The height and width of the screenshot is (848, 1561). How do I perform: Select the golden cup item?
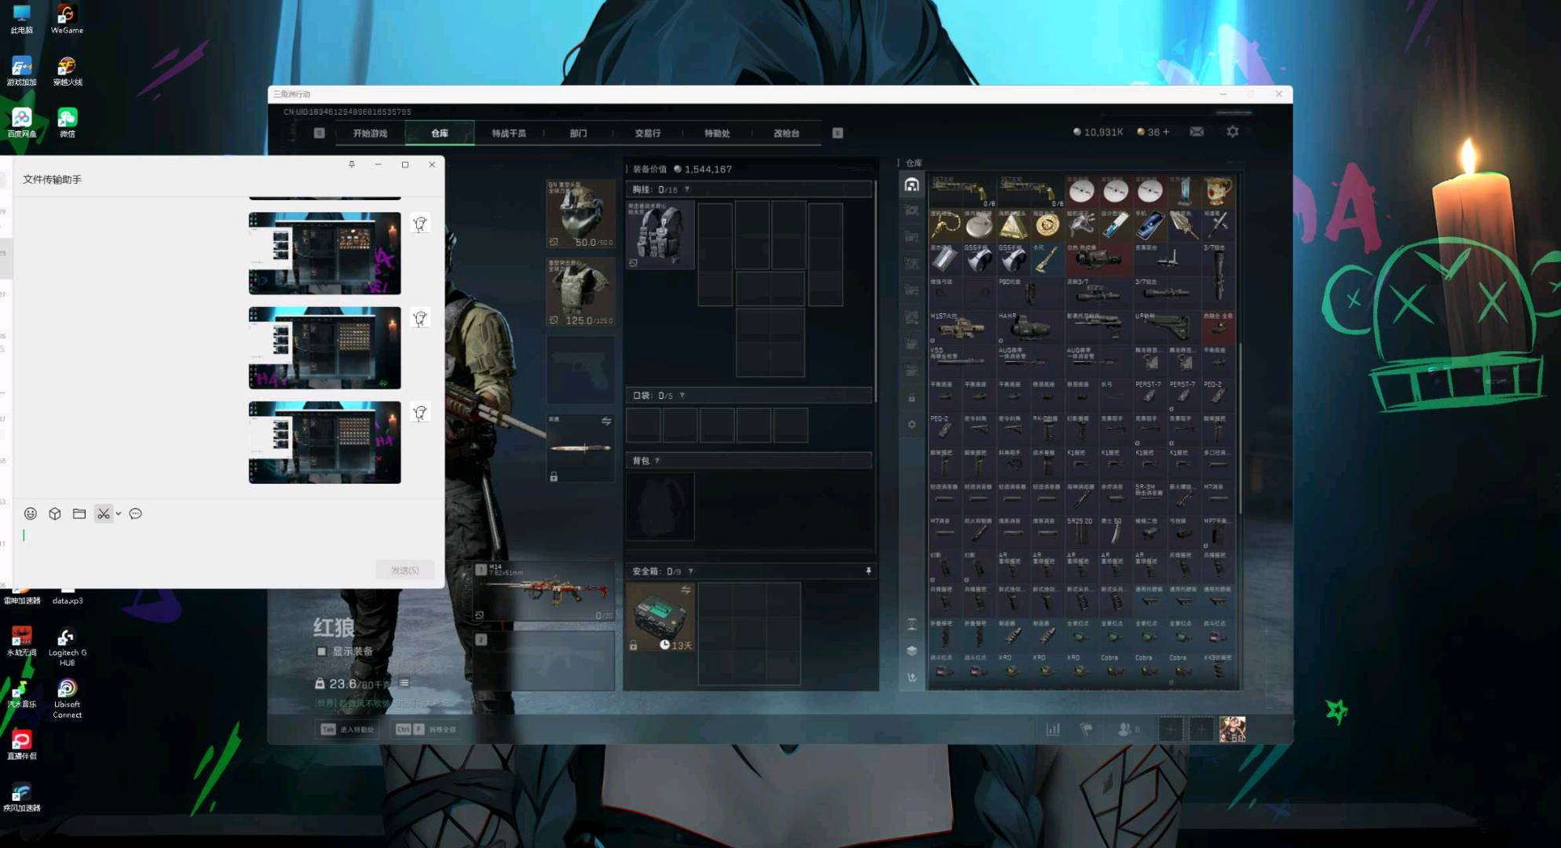(1217, 191)
